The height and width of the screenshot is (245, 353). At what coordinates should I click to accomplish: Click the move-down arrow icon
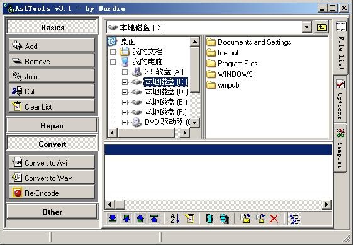coord(126,219)
